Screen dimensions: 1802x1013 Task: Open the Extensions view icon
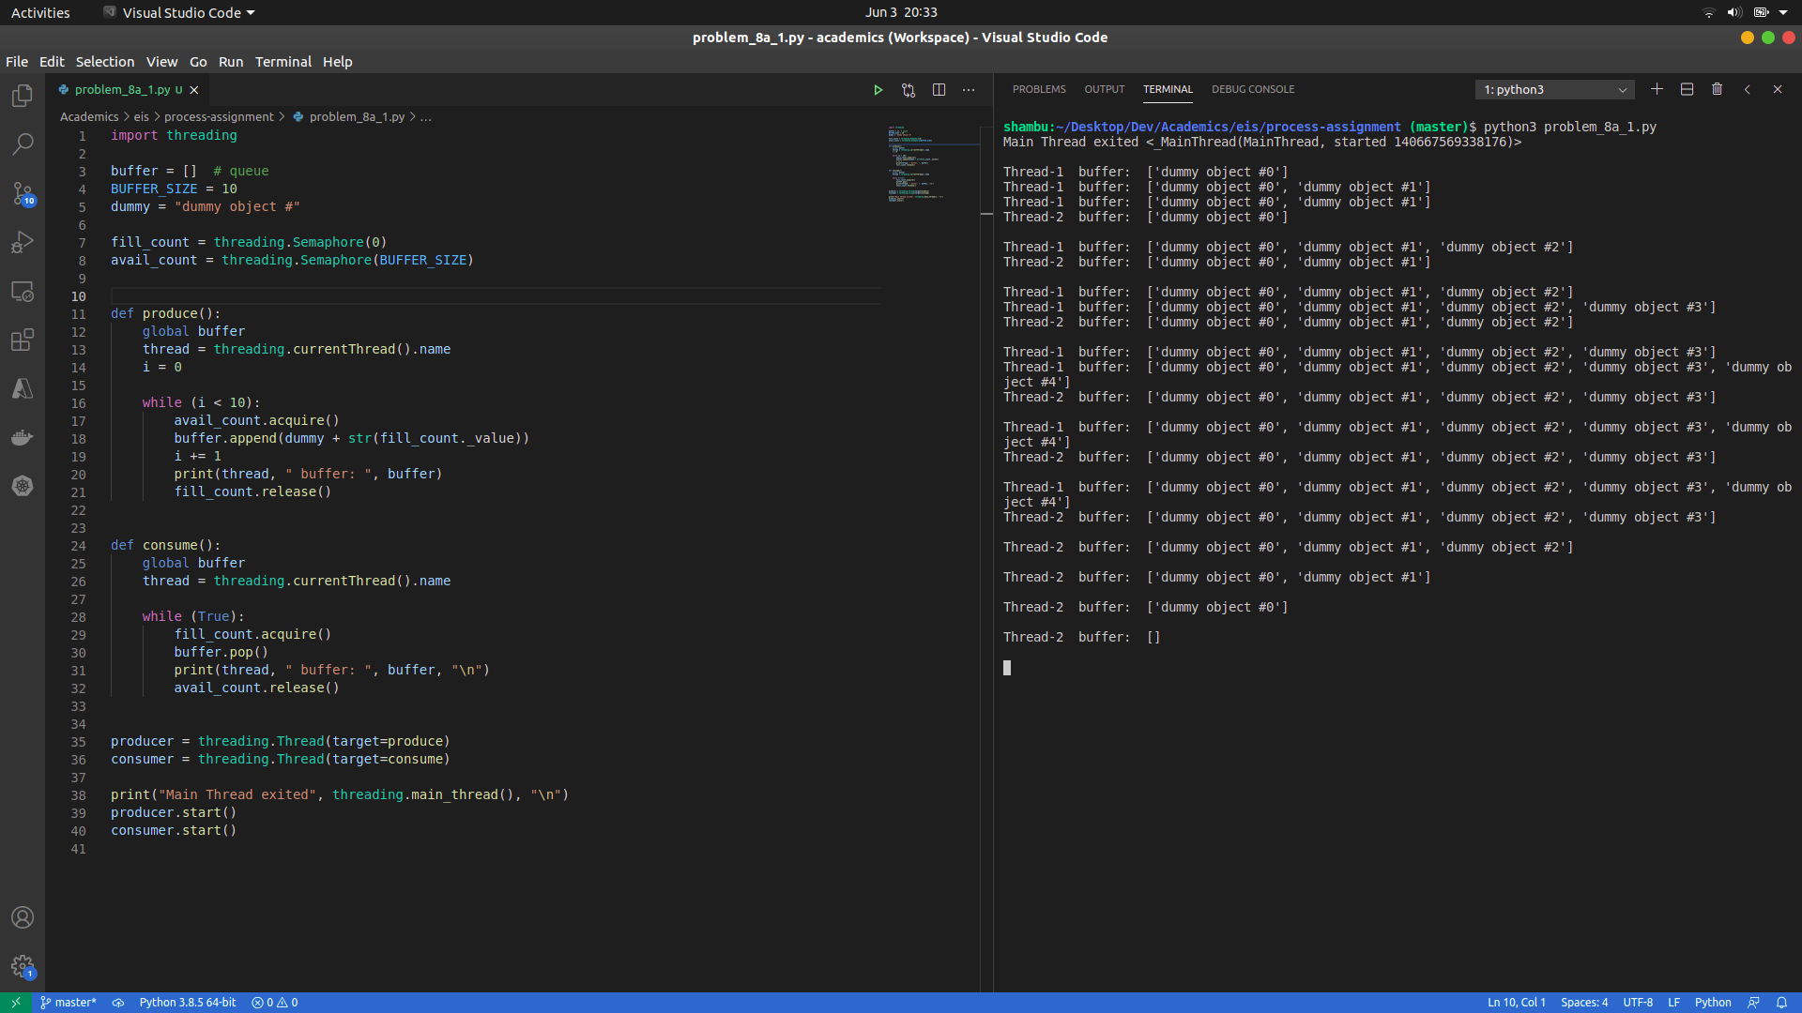[x=23, y=340]
